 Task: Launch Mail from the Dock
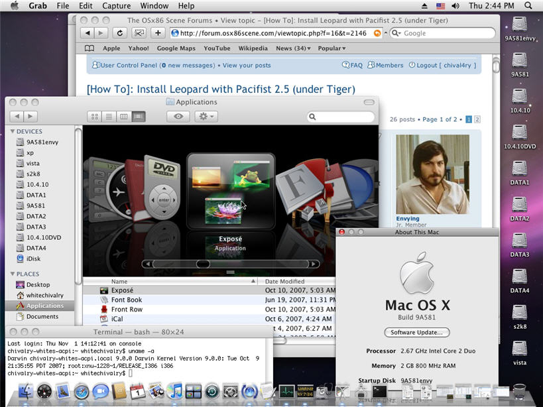point(63,392)
